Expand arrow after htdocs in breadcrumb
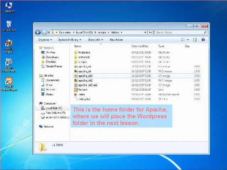Image resolution: width=227 pixels, height=170 pixels. pyautogui.click(x=122, y=32)
